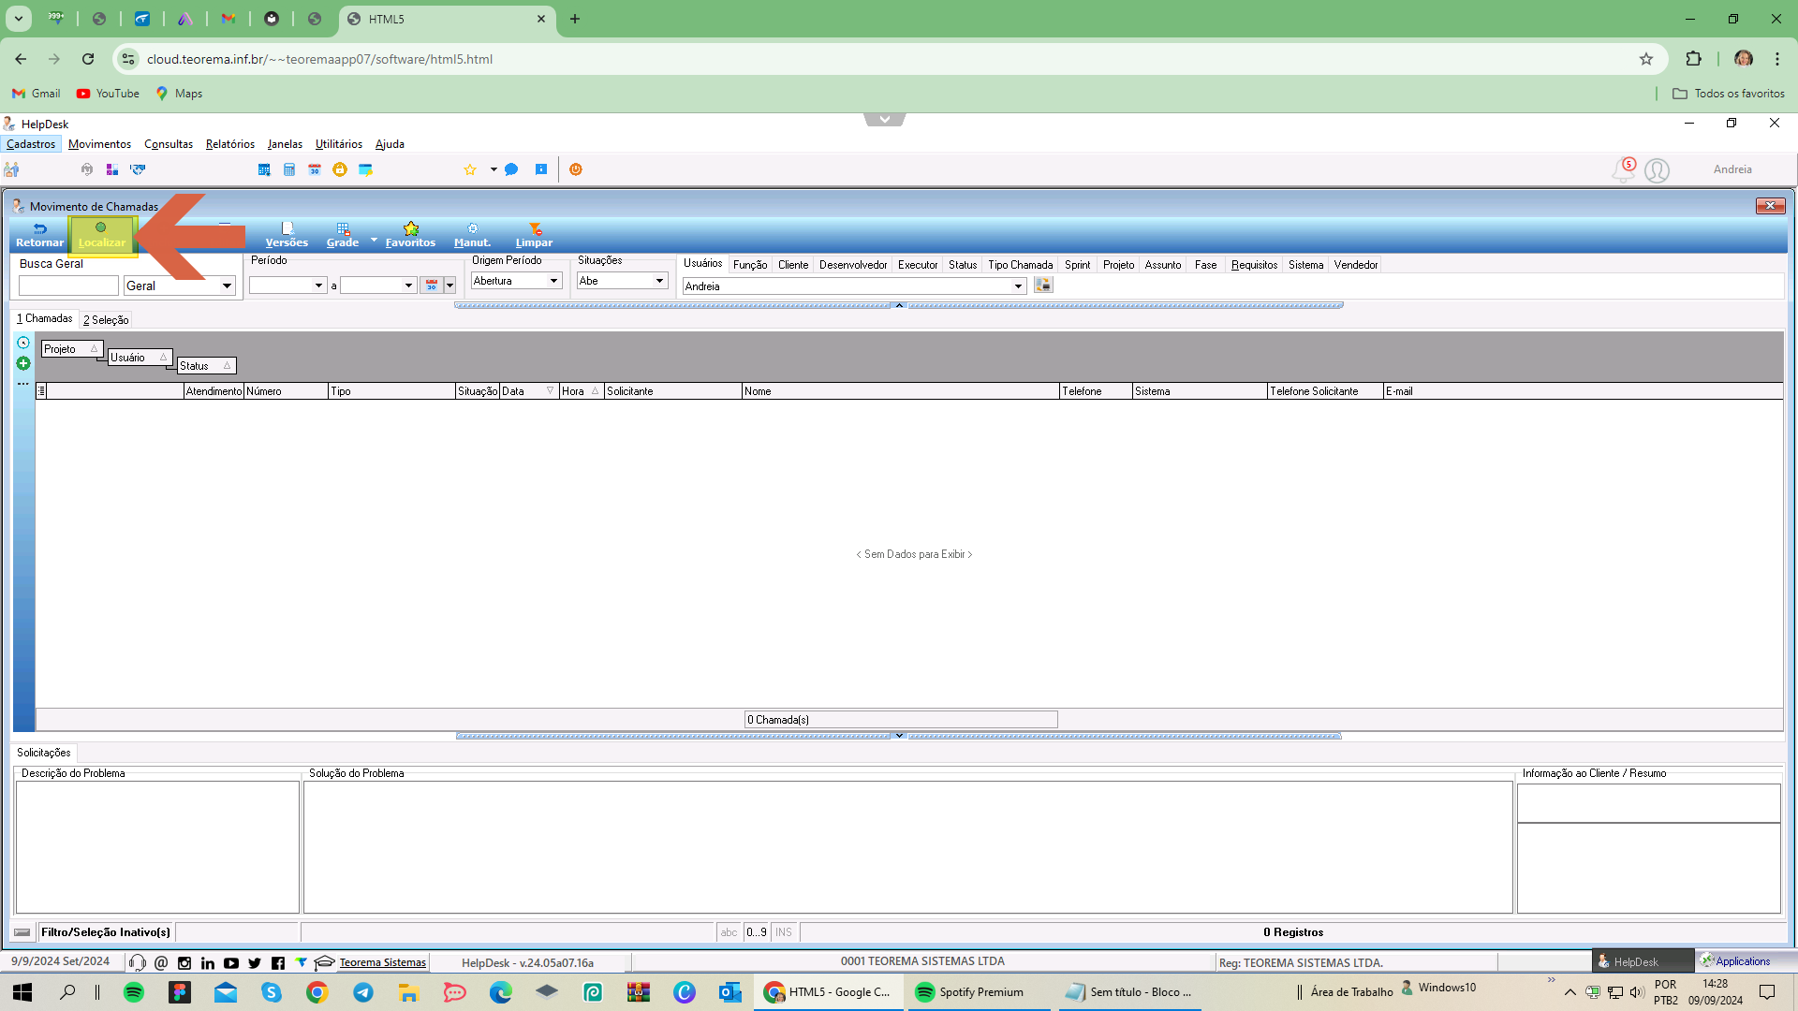Click the green plus icon beside grid
Image resolution: width=1798 pixels, height=1011 pixels.
tap(23, 363)
